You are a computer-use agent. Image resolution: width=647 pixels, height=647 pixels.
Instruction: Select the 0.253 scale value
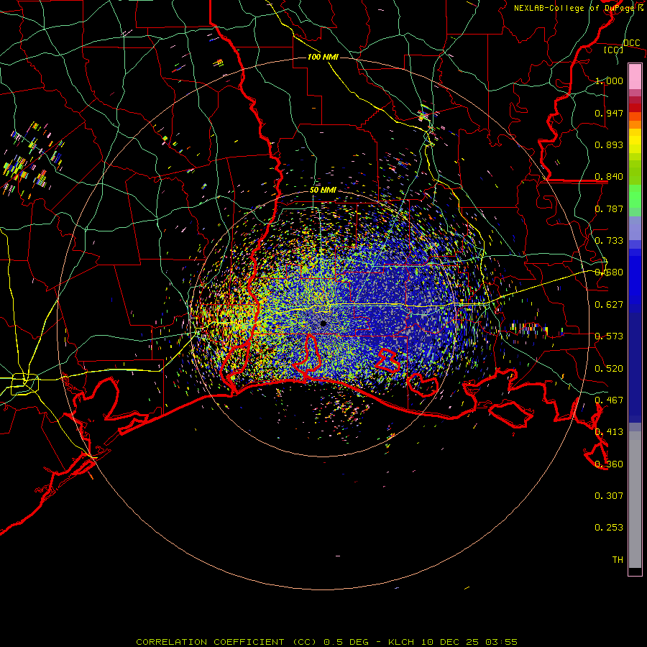tap(609, 528)
